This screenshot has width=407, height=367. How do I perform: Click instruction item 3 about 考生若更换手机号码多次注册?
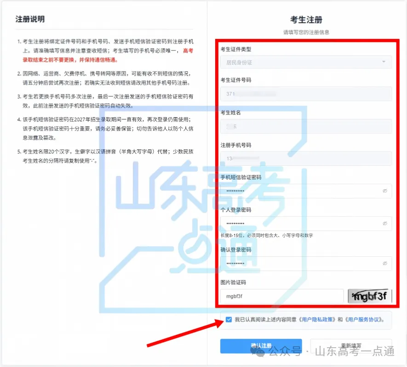(105, 101)
